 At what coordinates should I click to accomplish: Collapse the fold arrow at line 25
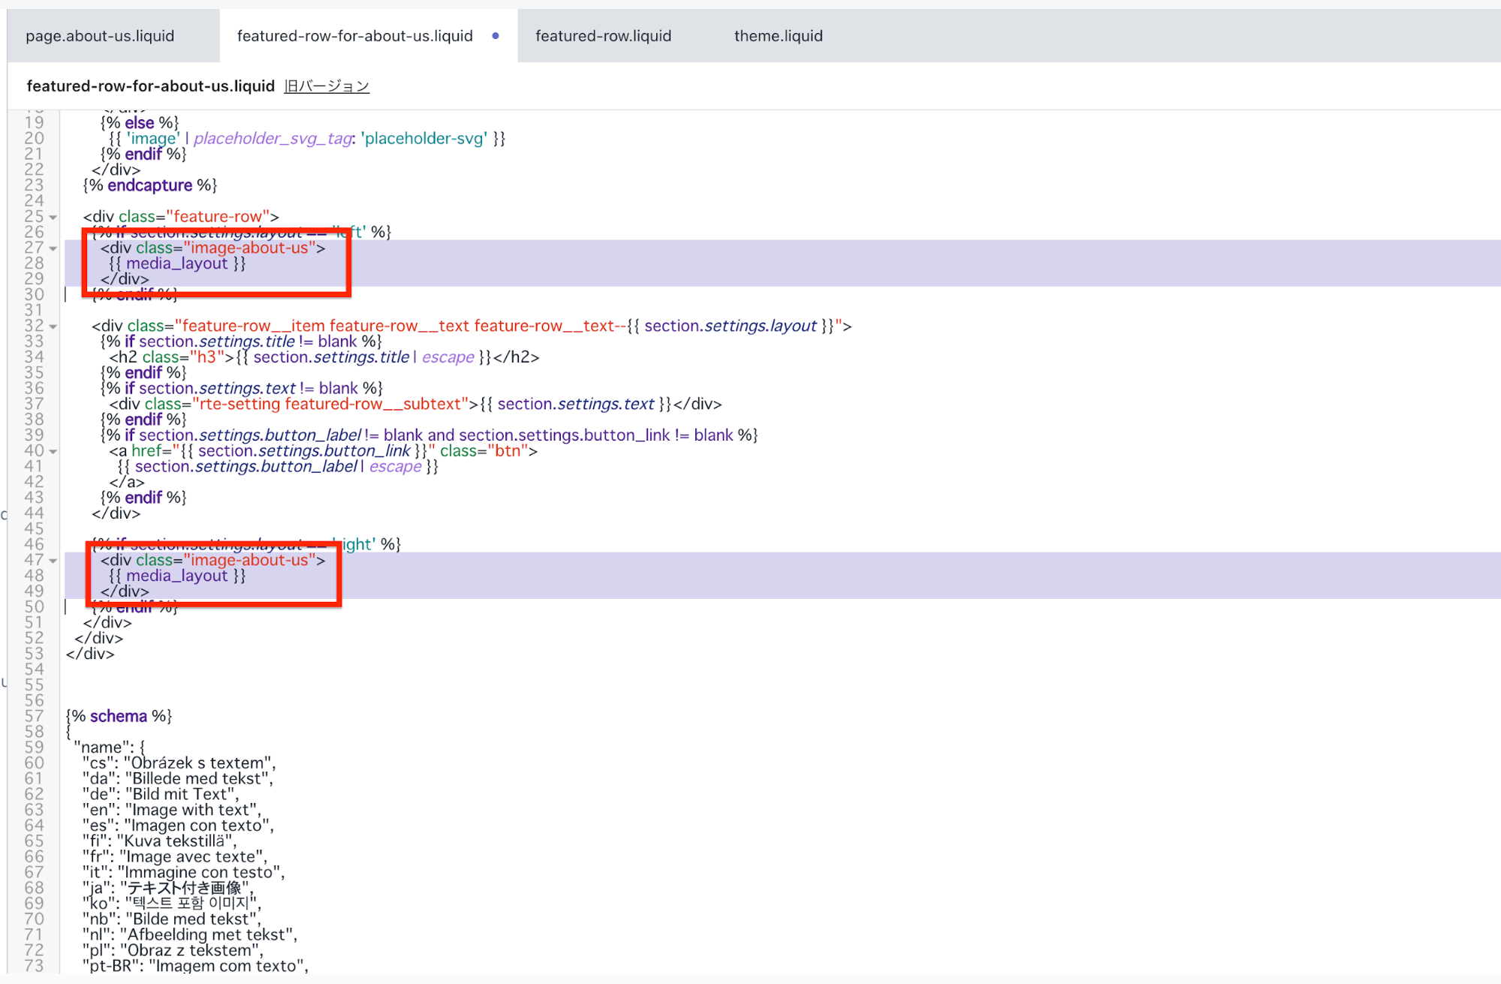pyautogui.click(x=53, y=218)
